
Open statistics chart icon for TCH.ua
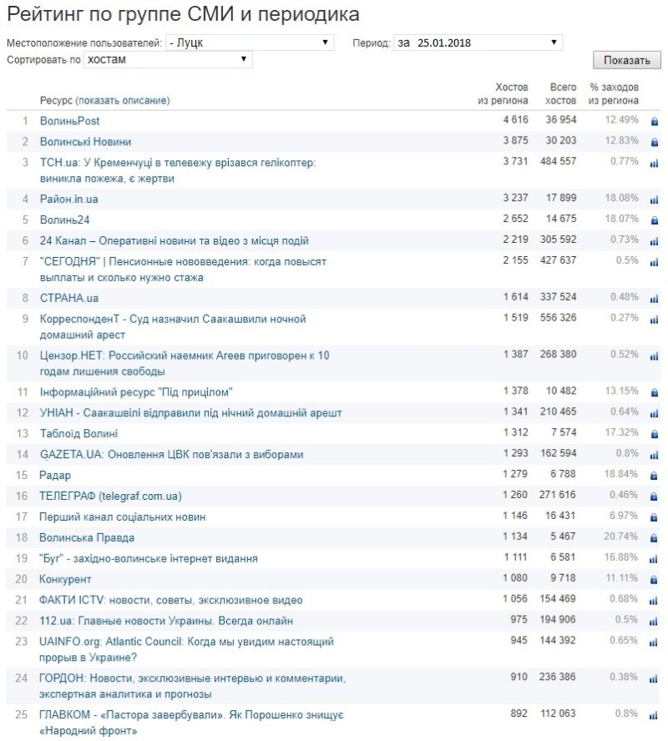pos(655,163)
